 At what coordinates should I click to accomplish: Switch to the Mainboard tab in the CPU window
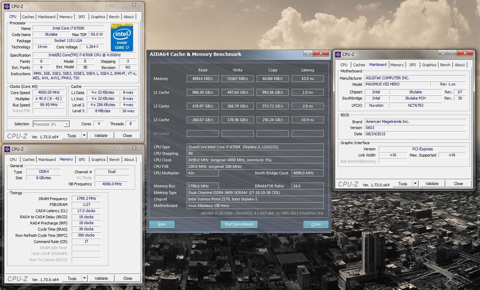click(x=47, y=17)
